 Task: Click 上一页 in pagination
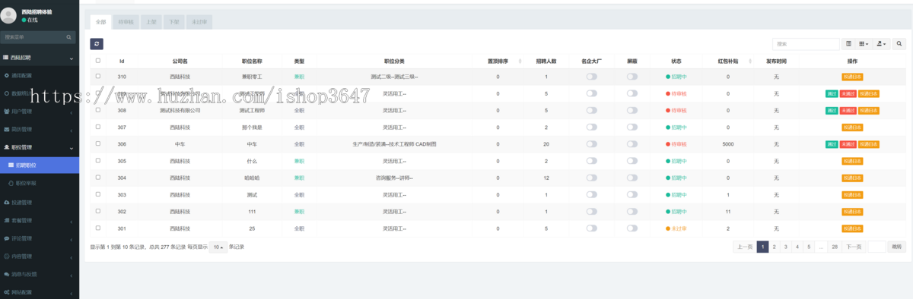(745, 247)
